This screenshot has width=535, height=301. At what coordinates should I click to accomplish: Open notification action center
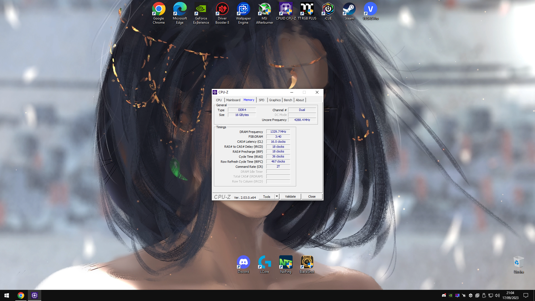[x=526, y=295]
